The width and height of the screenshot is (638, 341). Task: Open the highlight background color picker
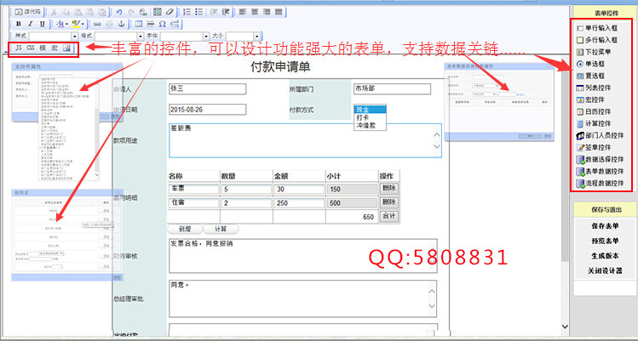78,24
